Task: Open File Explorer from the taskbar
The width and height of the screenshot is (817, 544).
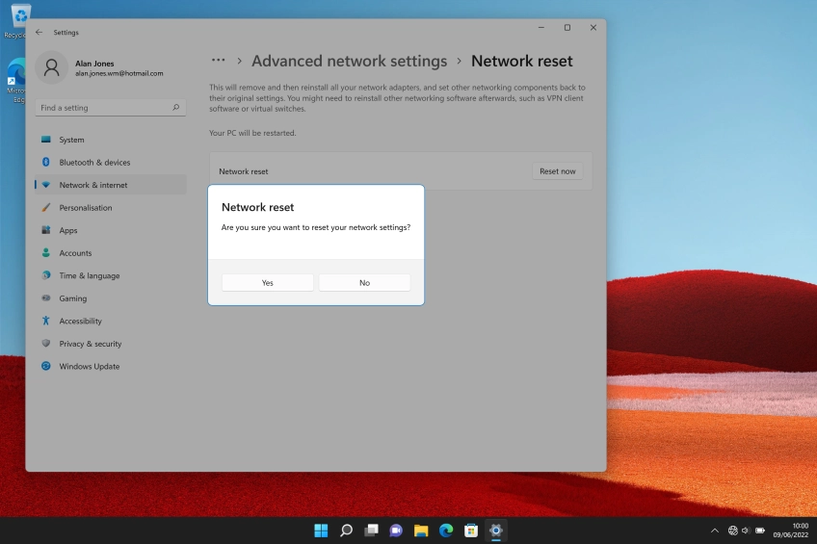Action: 421,531
